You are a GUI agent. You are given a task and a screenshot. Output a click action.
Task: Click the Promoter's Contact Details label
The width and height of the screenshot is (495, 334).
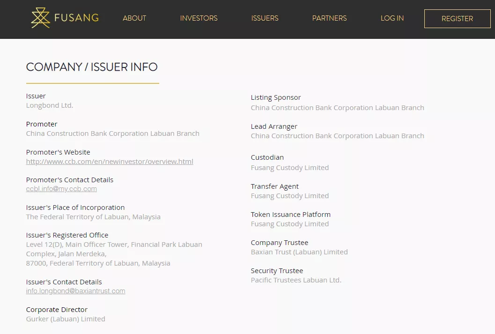point(69,179)
